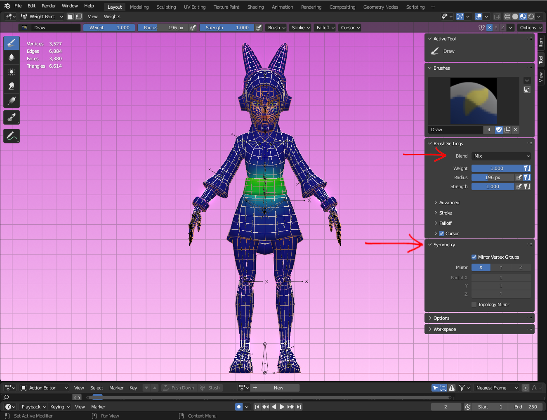Select the Blur weight tool
Screen dimensions: 547x420
coord(12,57)
